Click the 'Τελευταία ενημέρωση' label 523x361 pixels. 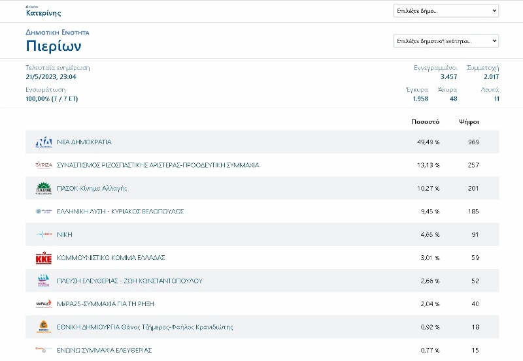[58, 68]
